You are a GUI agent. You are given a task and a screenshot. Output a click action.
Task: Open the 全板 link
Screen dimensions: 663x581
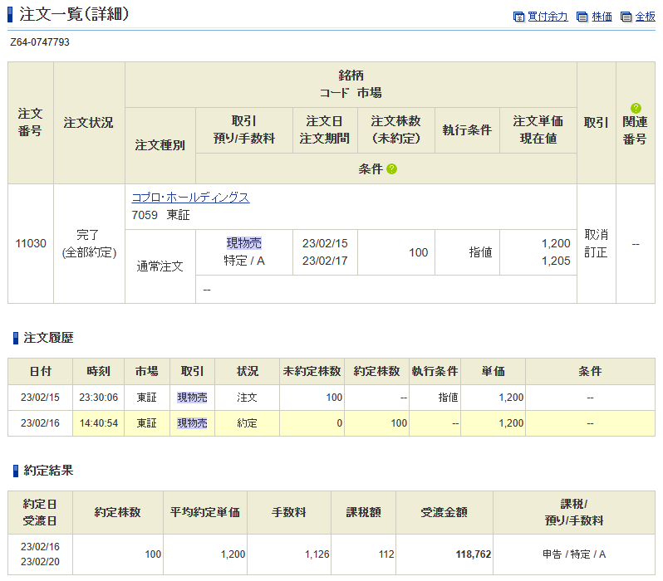pos(646,17)
